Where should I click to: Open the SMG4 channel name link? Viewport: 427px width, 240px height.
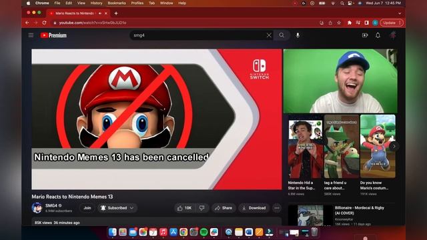(x=51, y=205)
